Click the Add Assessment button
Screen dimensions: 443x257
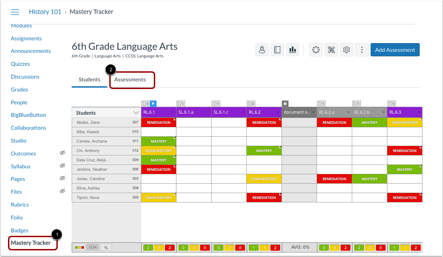[395, 50]
